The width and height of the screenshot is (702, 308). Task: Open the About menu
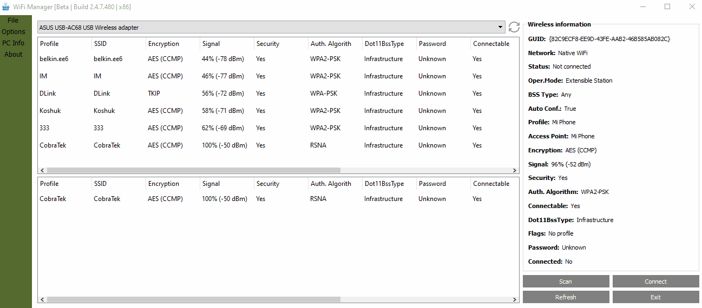click(x=14, y=55)
